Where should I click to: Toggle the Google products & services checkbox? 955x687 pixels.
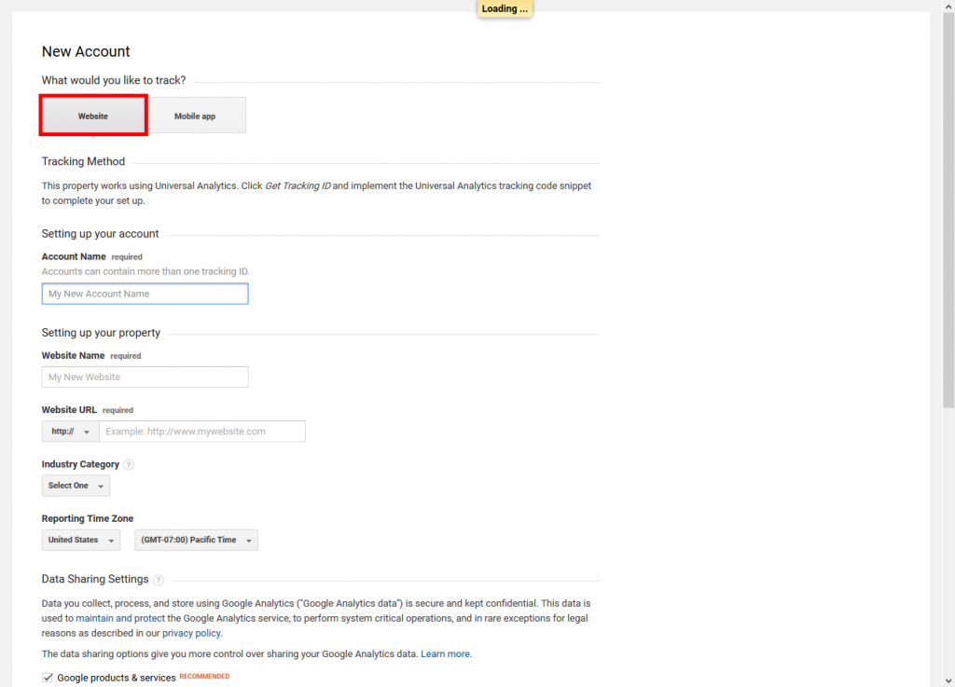[x=48, y=677]
